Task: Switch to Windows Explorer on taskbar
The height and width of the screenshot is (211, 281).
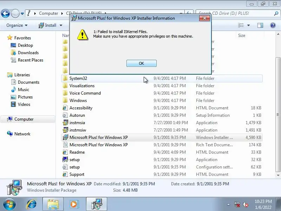Action: click(x=53, y=204)
